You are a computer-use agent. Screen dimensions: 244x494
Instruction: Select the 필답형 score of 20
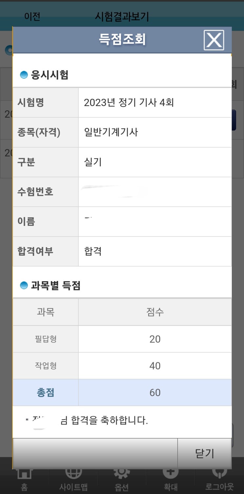(155, 339)
